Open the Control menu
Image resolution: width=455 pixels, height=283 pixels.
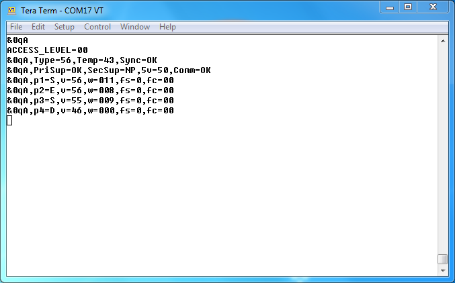coord(97,27)
